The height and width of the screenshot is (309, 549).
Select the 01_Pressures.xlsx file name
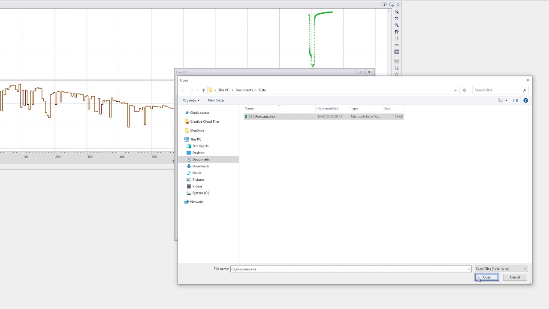click(263, 116)
